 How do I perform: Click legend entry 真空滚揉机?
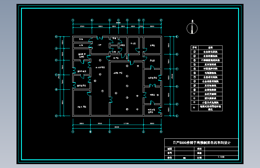[x=210, y=65]
